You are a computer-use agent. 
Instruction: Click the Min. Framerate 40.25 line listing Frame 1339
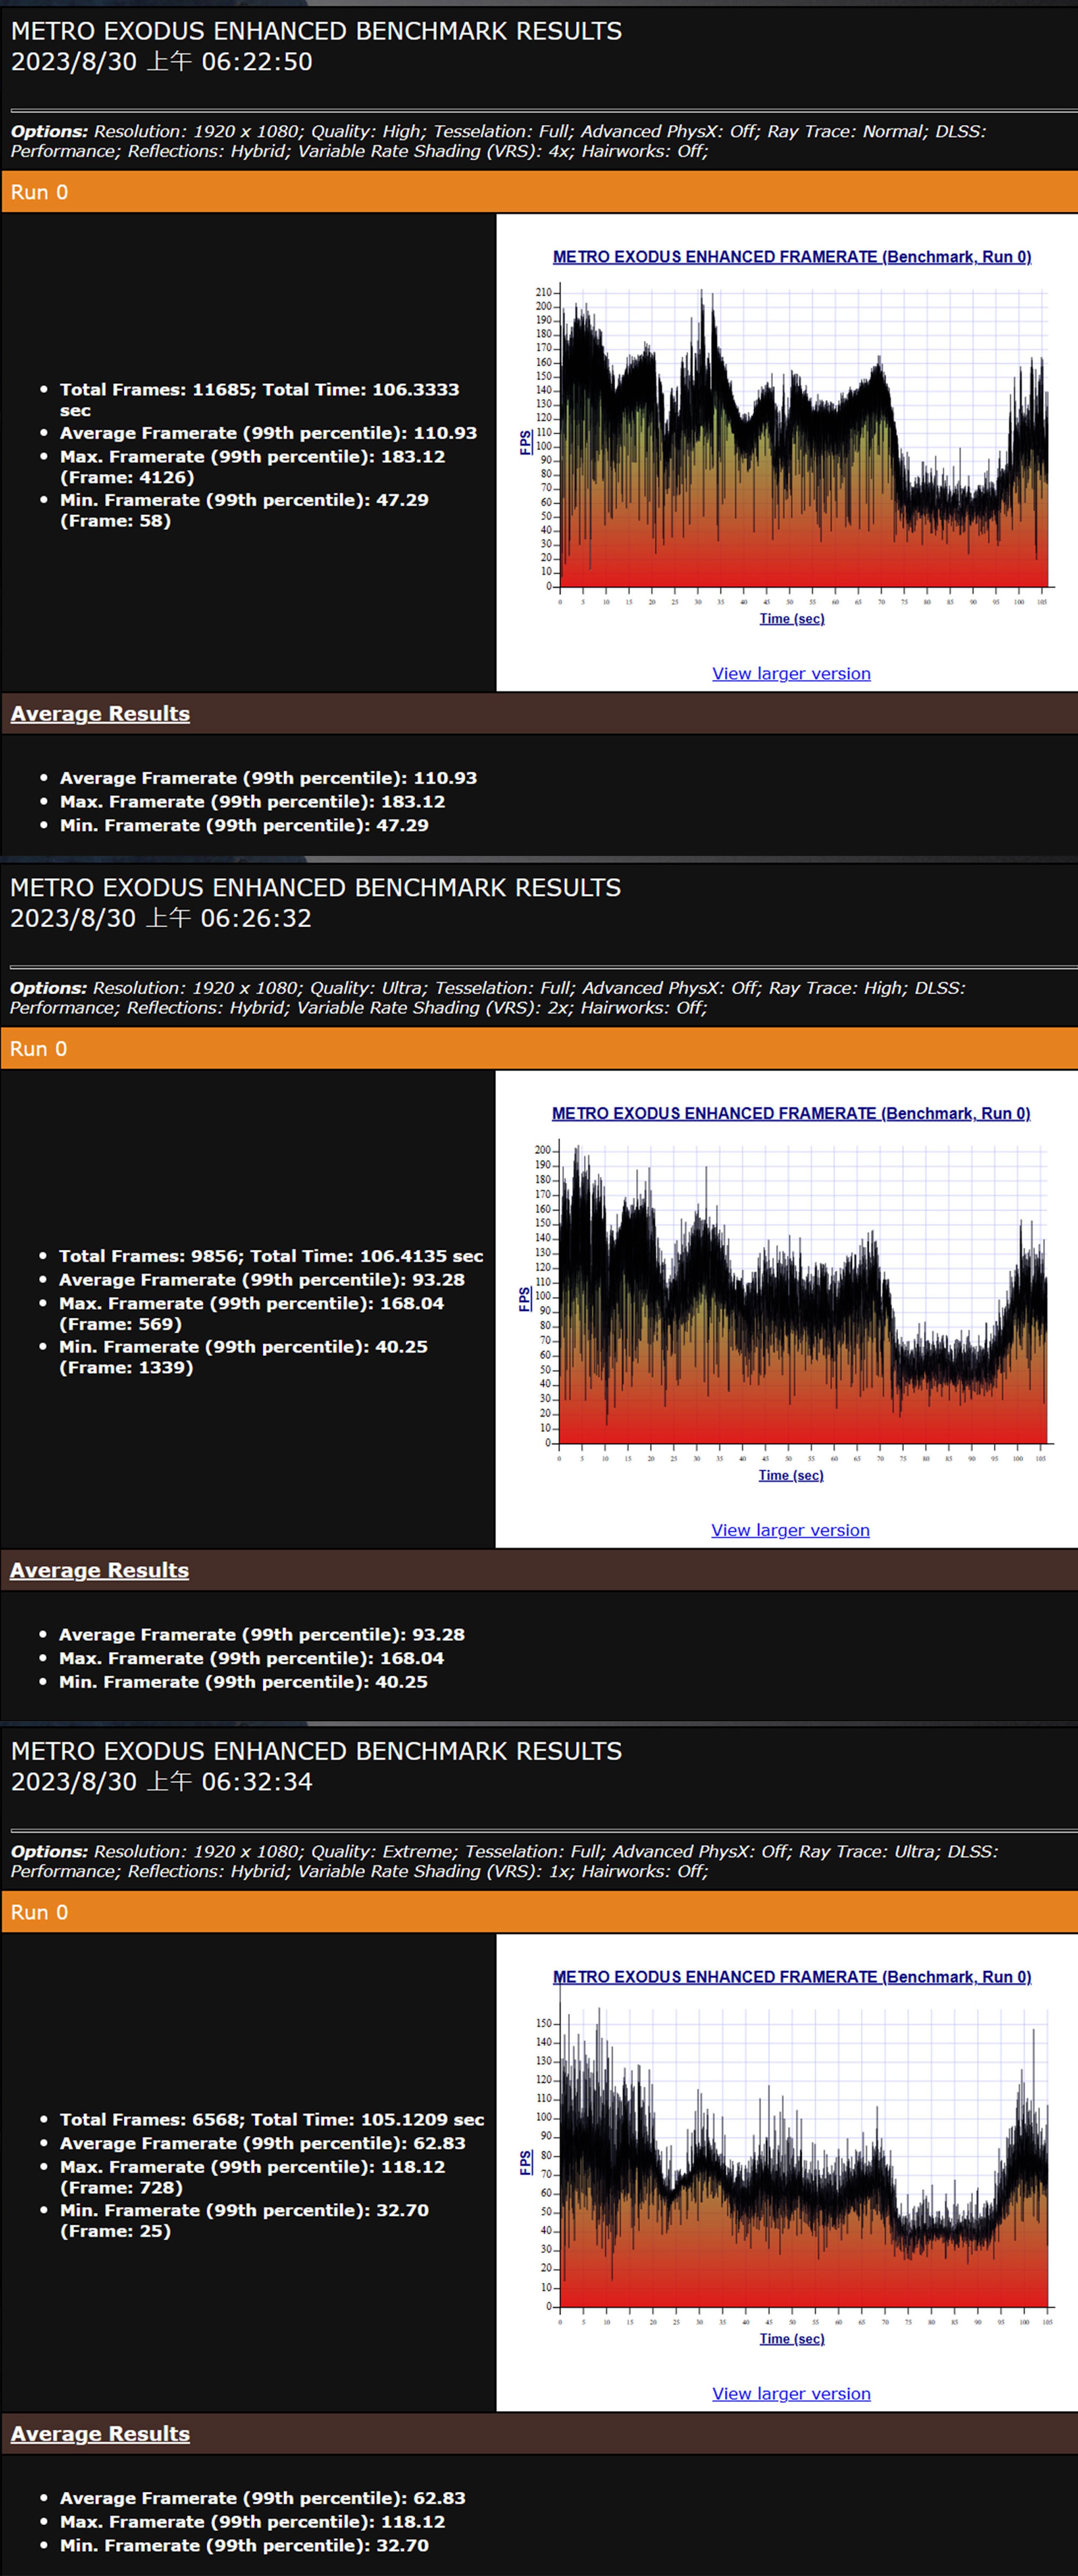(x=243, y=1357)
